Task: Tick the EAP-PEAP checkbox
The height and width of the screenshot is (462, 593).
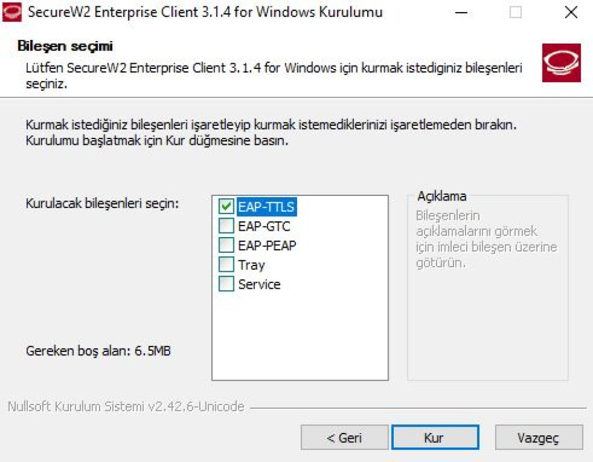Action: tap(226, 245)
